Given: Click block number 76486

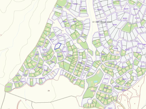Looking at the screenshot, I should (74, 21).
